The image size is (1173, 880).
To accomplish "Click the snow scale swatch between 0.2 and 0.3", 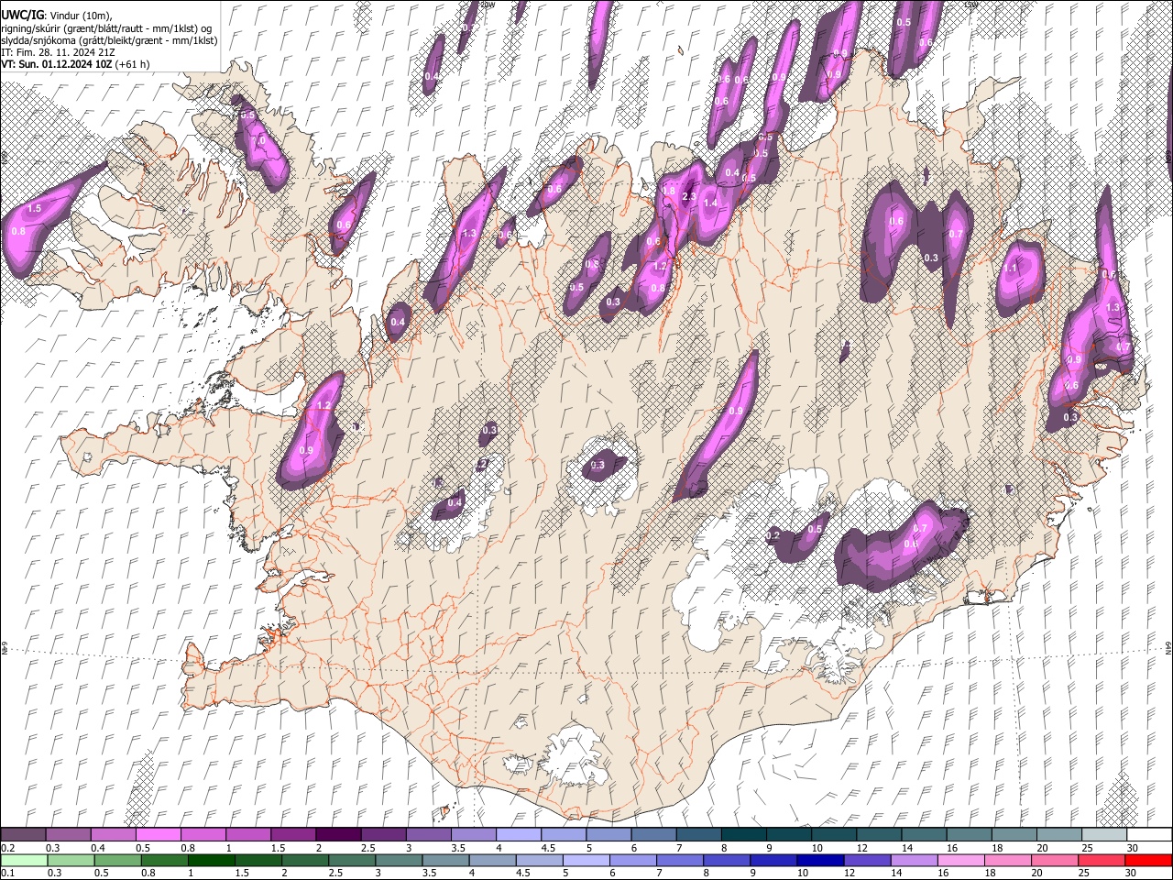I will 23,835.
